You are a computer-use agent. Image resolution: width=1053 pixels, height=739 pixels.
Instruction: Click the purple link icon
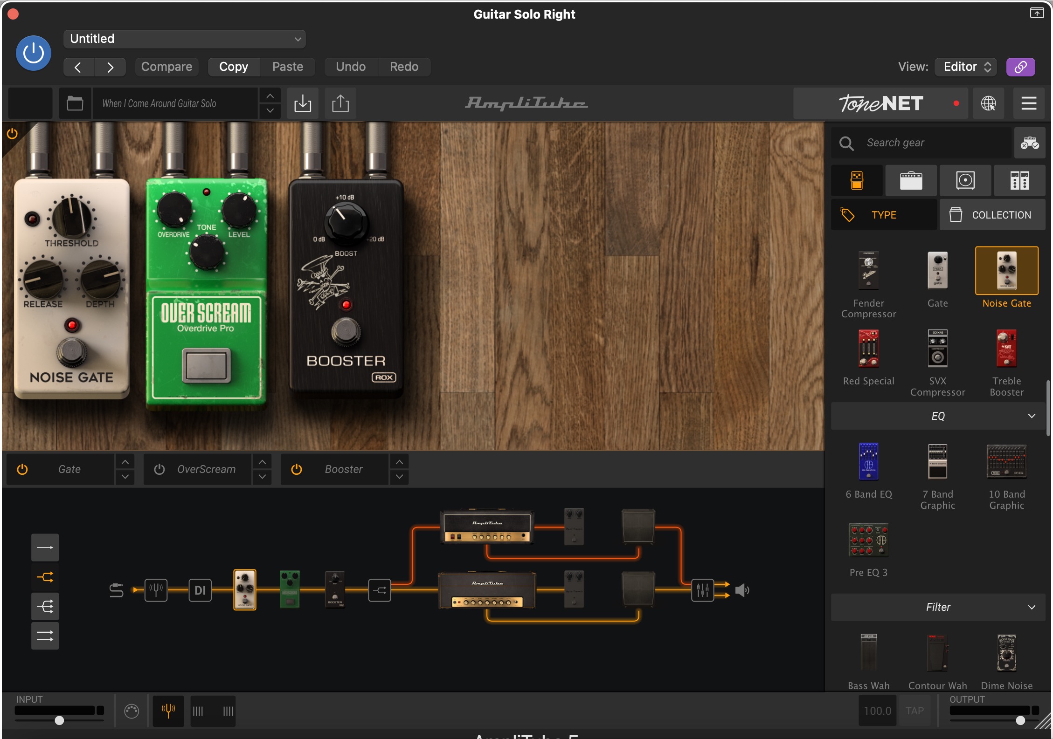coord(1020,67)
